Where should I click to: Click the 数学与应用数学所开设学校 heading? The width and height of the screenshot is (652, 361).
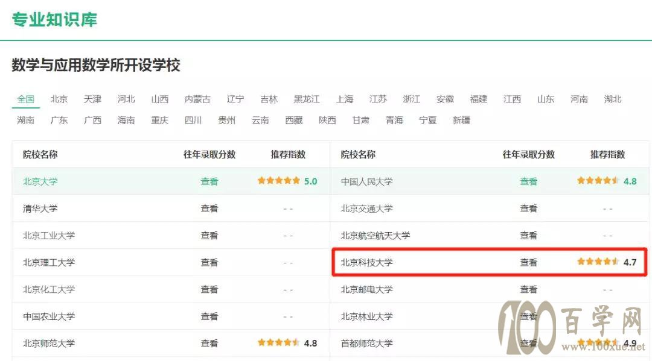pos(96,65)
